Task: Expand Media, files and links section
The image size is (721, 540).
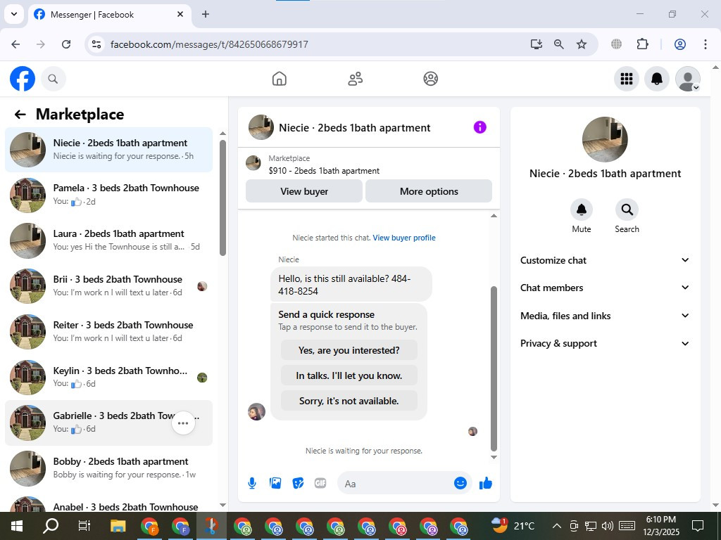Action: (605, 316)
